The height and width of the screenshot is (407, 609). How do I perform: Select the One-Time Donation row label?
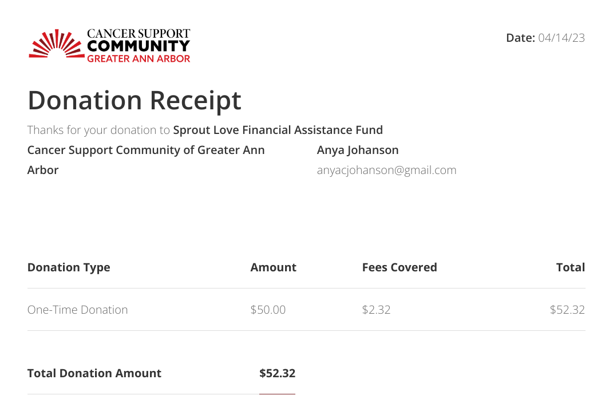[78, 310]
